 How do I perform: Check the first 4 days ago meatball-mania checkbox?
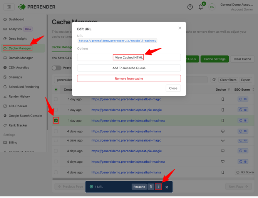(56, 131)
